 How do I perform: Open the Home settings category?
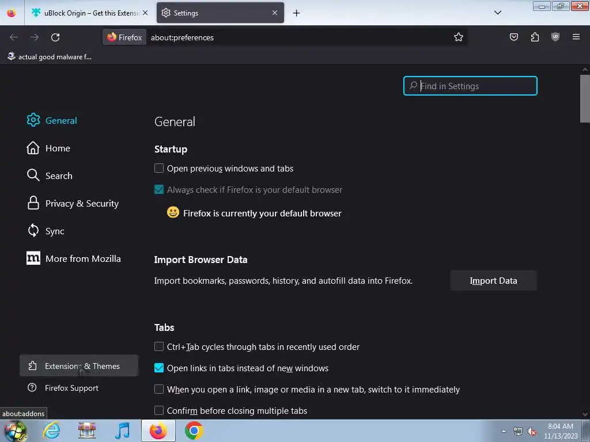(x=48, y=148)
